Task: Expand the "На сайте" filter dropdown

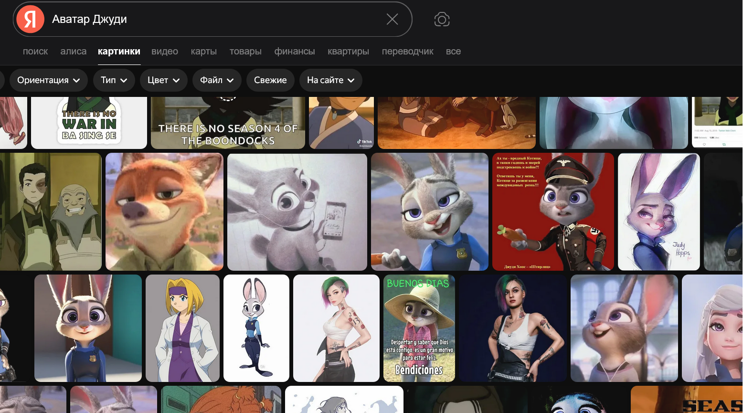Action: [x=331, y=80]
